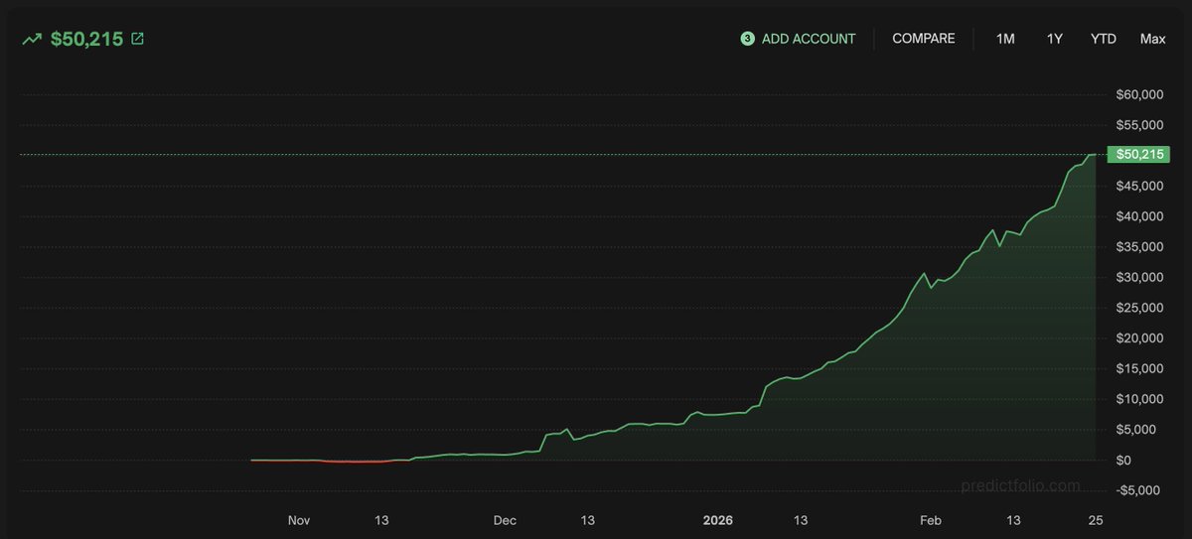This screenshot has width=1192, height=539.
Task: Click the $25,000 y-axis label
Action: pos(1139,308)
